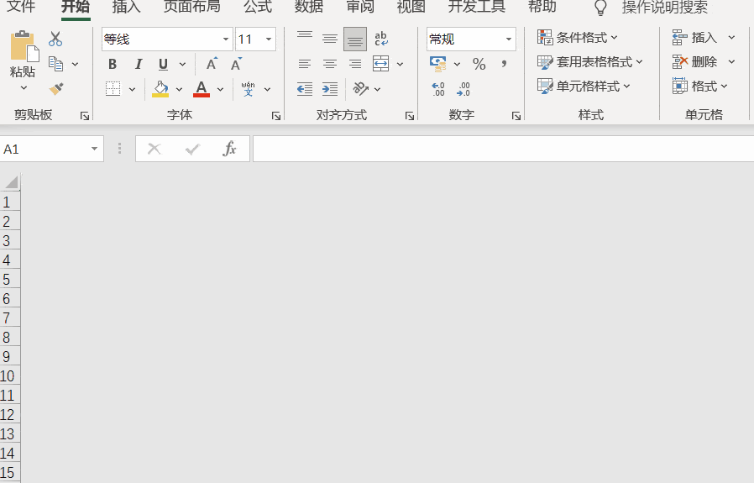The image size is (754, 483).
Task: Click the Insert Function fx button
Action: click(x=230, y=149)
